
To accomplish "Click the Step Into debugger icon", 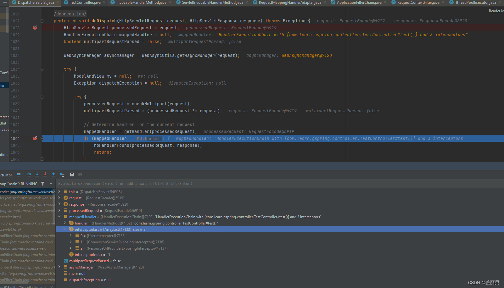I will click(37, 174).
